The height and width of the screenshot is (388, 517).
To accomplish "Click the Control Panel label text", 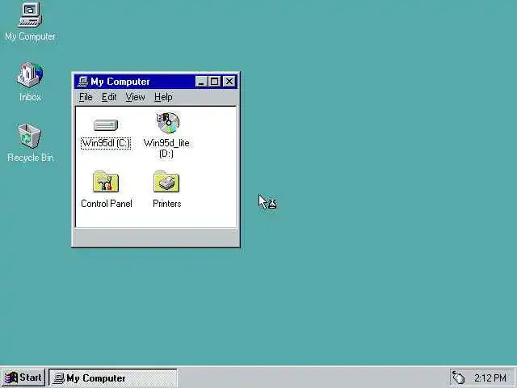I will pos(106,204).
